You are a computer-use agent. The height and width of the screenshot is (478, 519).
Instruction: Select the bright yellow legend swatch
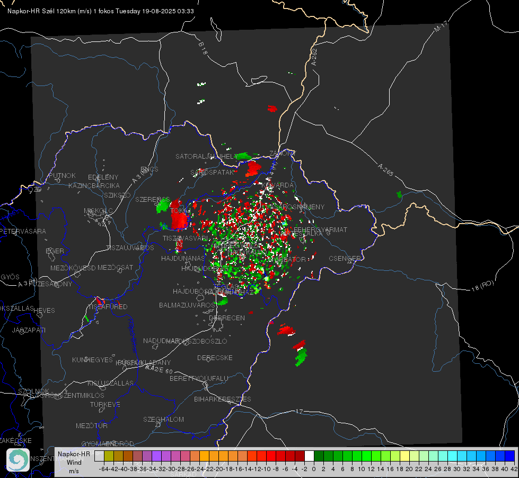pyautogui.click(x=405, y=456)
